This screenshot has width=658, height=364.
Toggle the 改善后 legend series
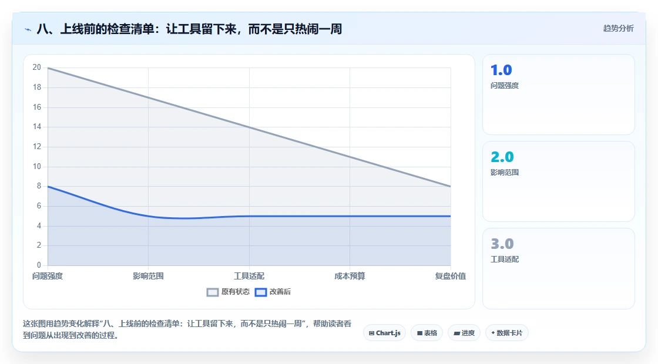click(x=273, y=292)
